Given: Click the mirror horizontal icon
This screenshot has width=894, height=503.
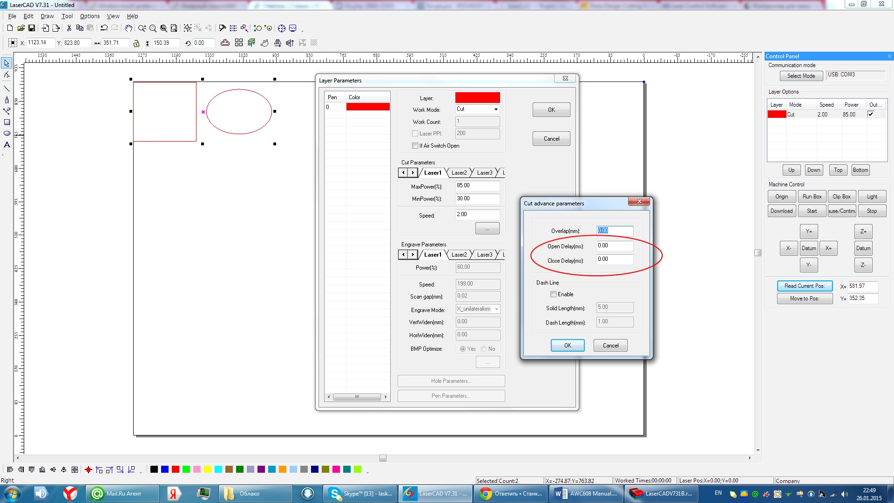Looking at the screenshot, I should (x=278, y=43).
